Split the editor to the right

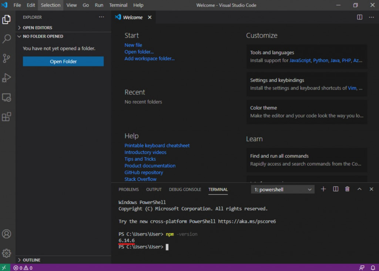(x=360, y=17)
